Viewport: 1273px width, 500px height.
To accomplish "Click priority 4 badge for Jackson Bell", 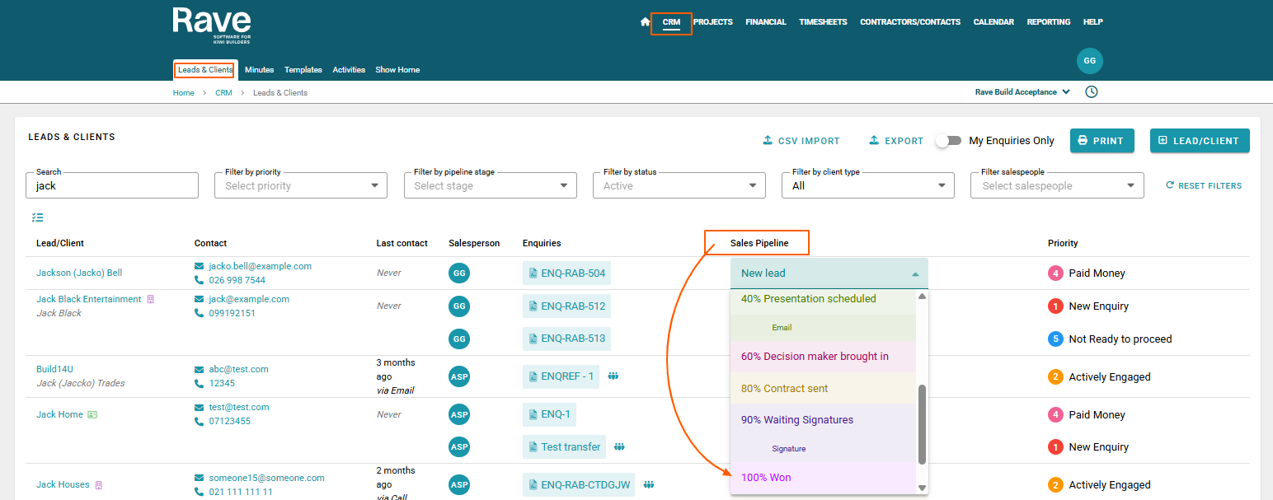I will pos(1055,273).
